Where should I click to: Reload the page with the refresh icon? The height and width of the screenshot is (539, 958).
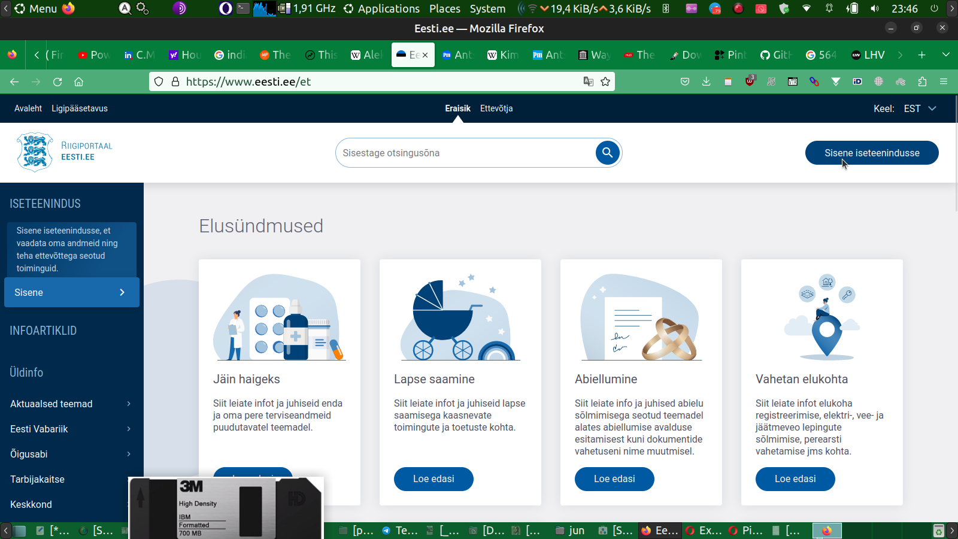(x=57, y=82)
